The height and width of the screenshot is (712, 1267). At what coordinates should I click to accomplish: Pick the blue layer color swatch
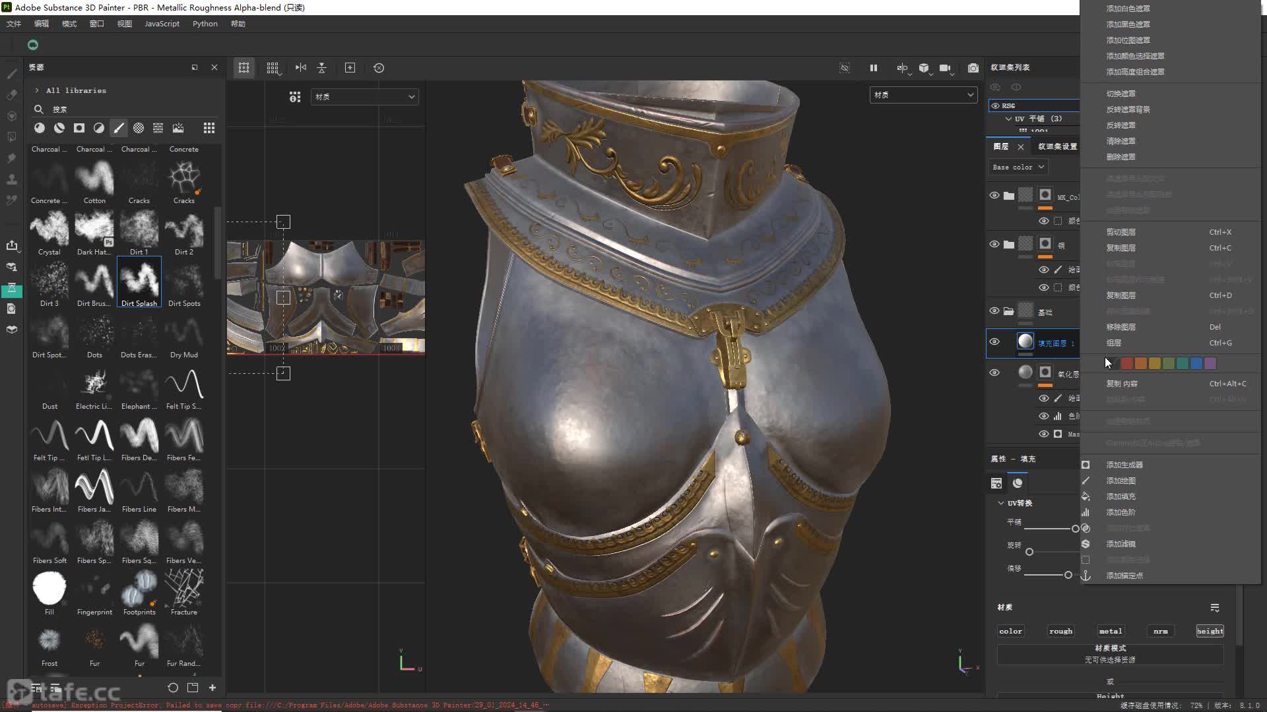pyautogui.click(x=1196, y=363)
